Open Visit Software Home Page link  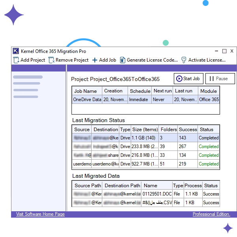pos(40,214)
